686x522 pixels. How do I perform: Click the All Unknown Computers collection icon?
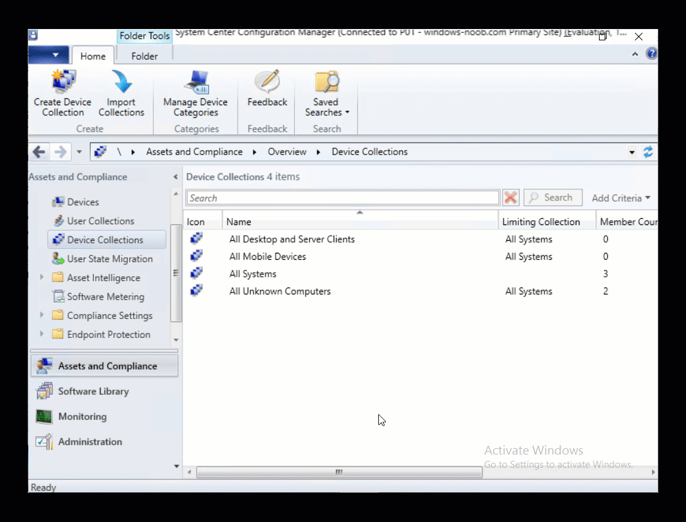[x=197, y=289]
